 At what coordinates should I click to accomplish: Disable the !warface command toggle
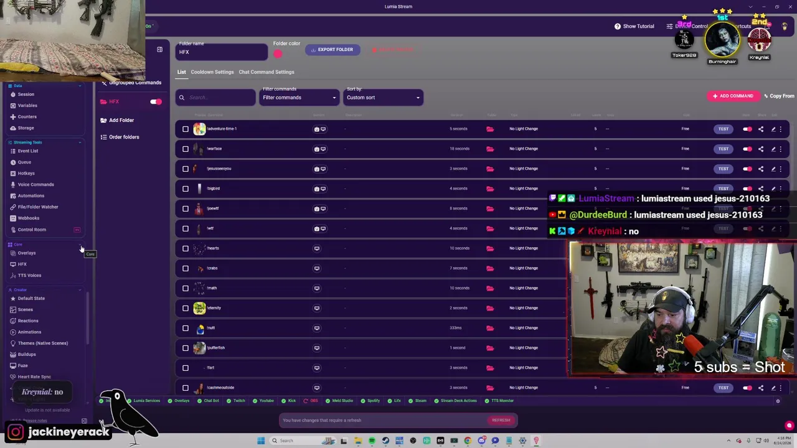click(747, 149)
